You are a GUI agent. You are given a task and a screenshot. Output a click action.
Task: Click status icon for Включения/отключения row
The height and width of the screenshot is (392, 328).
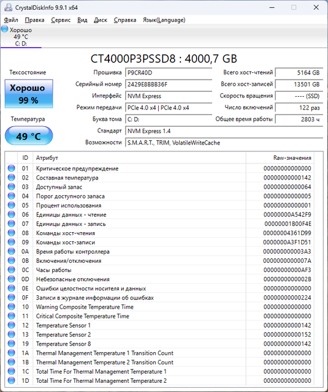[x=11, y=260]
